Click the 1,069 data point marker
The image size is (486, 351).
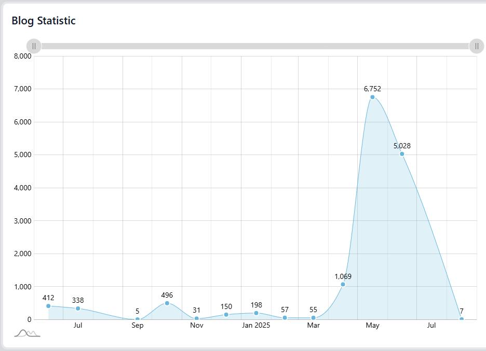coord(343,284)
